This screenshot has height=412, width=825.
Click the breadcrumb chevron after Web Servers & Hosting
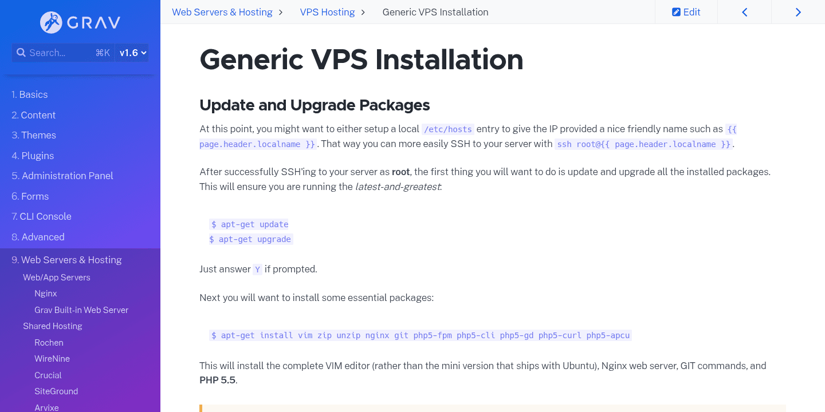pos(280,12)
